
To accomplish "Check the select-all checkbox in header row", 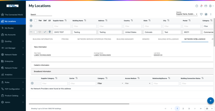I will [35, 20].
